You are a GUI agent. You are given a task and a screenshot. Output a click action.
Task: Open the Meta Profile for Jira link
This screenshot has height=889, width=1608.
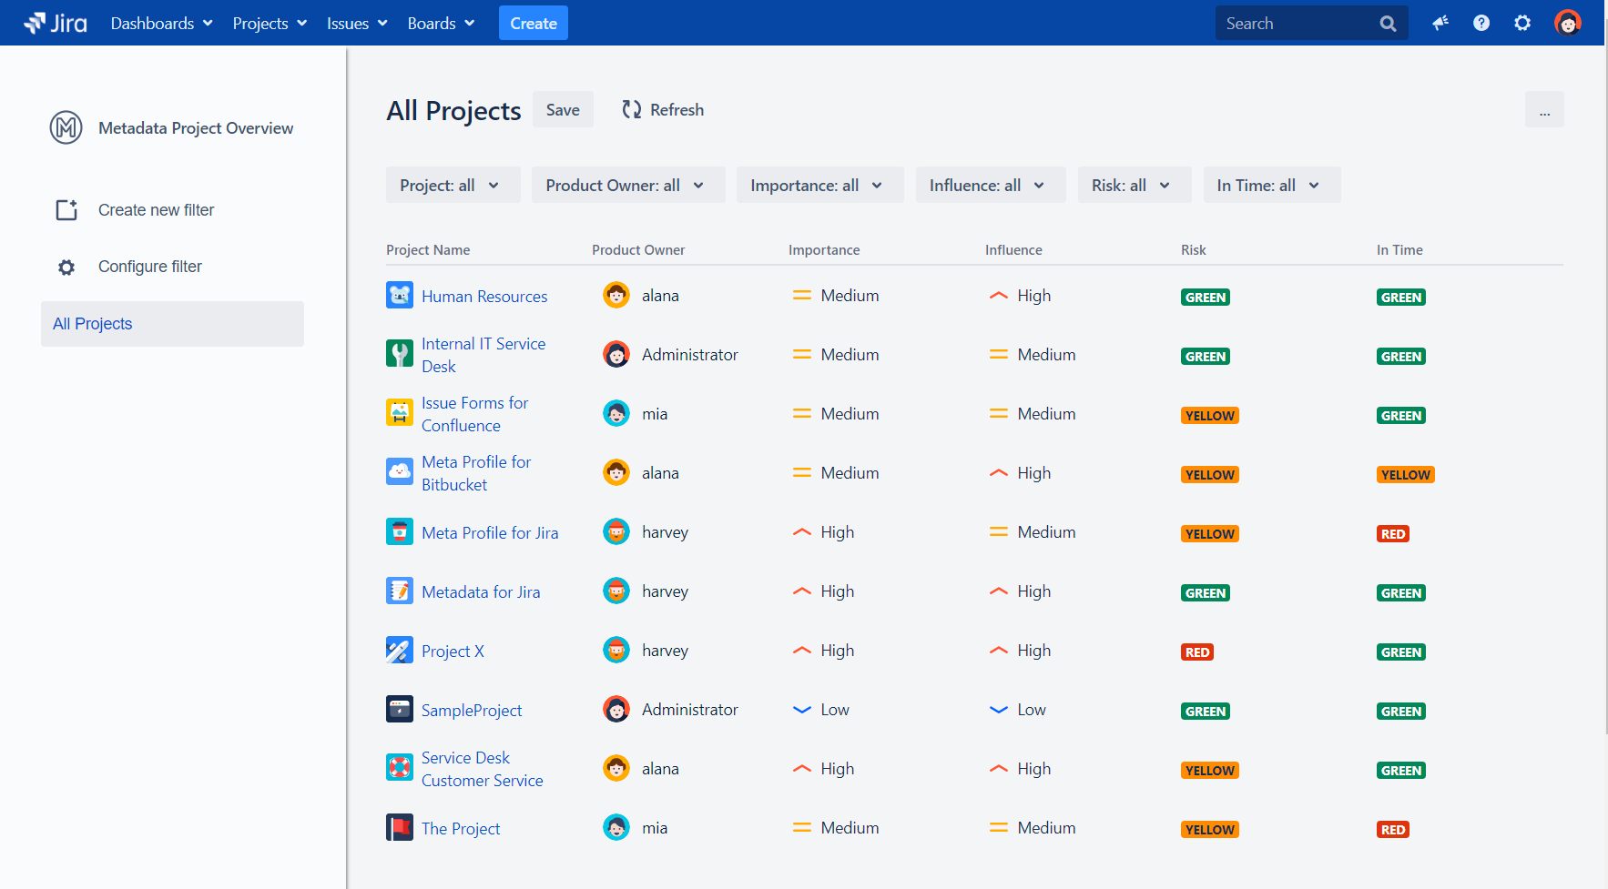coord(490,532)
